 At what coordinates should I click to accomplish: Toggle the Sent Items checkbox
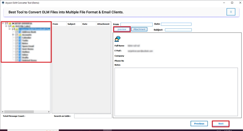point(17,49)
